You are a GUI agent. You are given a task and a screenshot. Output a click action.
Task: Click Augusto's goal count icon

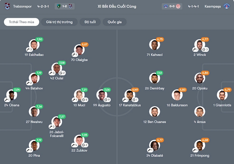106,100
